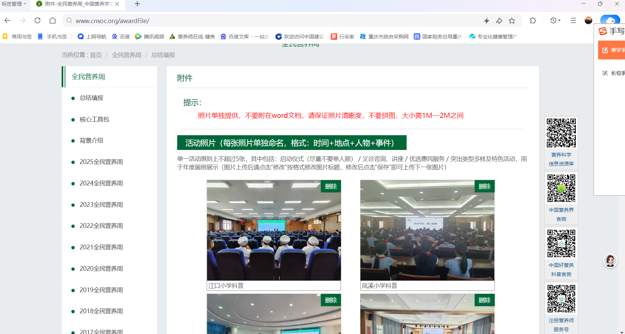Click the 全民营养周 sidebar header
The height and width of the screenshot is (334, 625).
click(x=88, y=77)
